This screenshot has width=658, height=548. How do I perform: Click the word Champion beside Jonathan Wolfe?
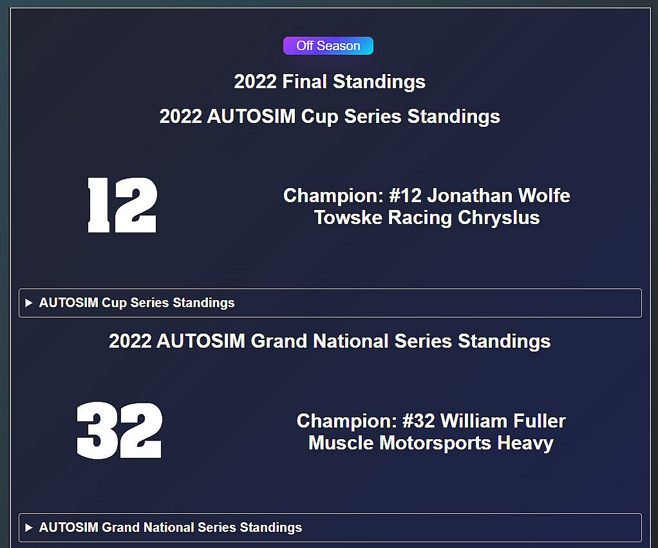point(333,195)
